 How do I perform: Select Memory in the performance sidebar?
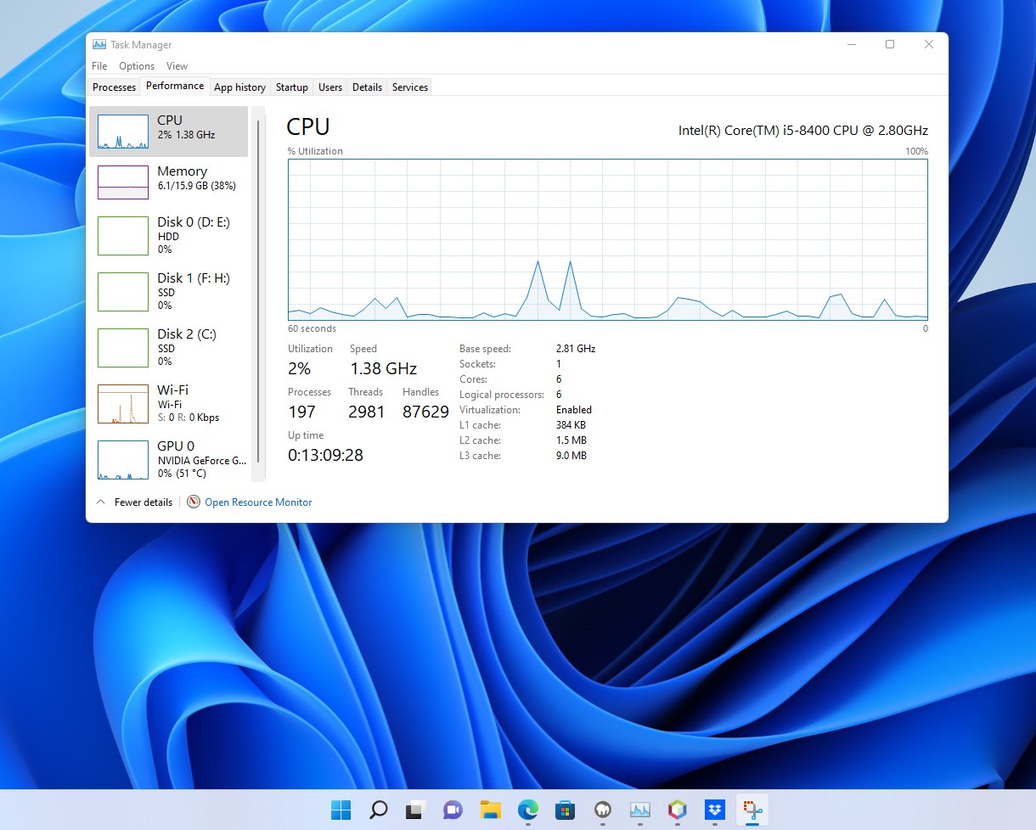click(x=168, y=182)
